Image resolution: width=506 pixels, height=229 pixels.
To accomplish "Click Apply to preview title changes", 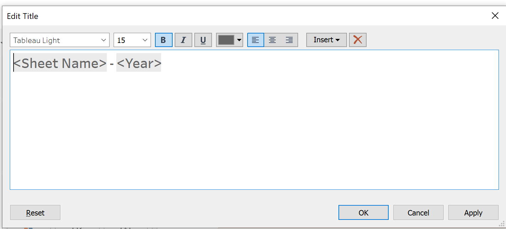I will (473, 213).
